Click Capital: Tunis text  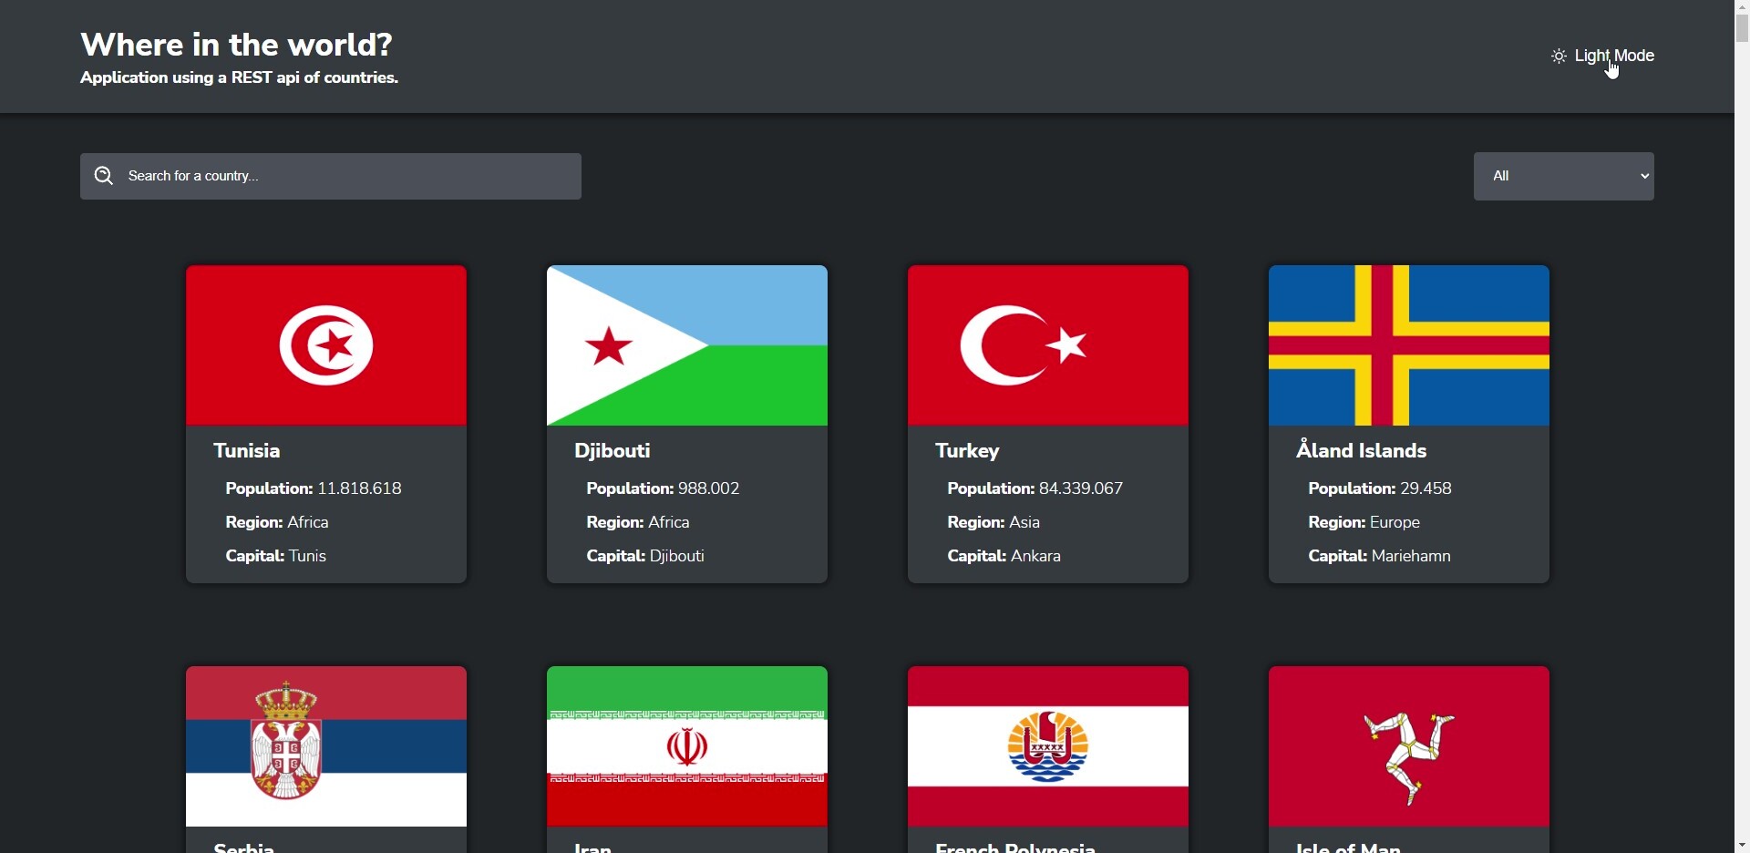276,557
